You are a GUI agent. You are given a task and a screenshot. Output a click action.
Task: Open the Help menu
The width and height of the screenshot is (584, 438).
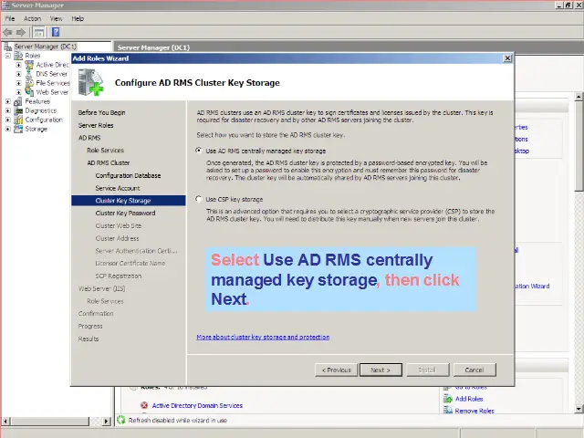[x=78, y=18]
